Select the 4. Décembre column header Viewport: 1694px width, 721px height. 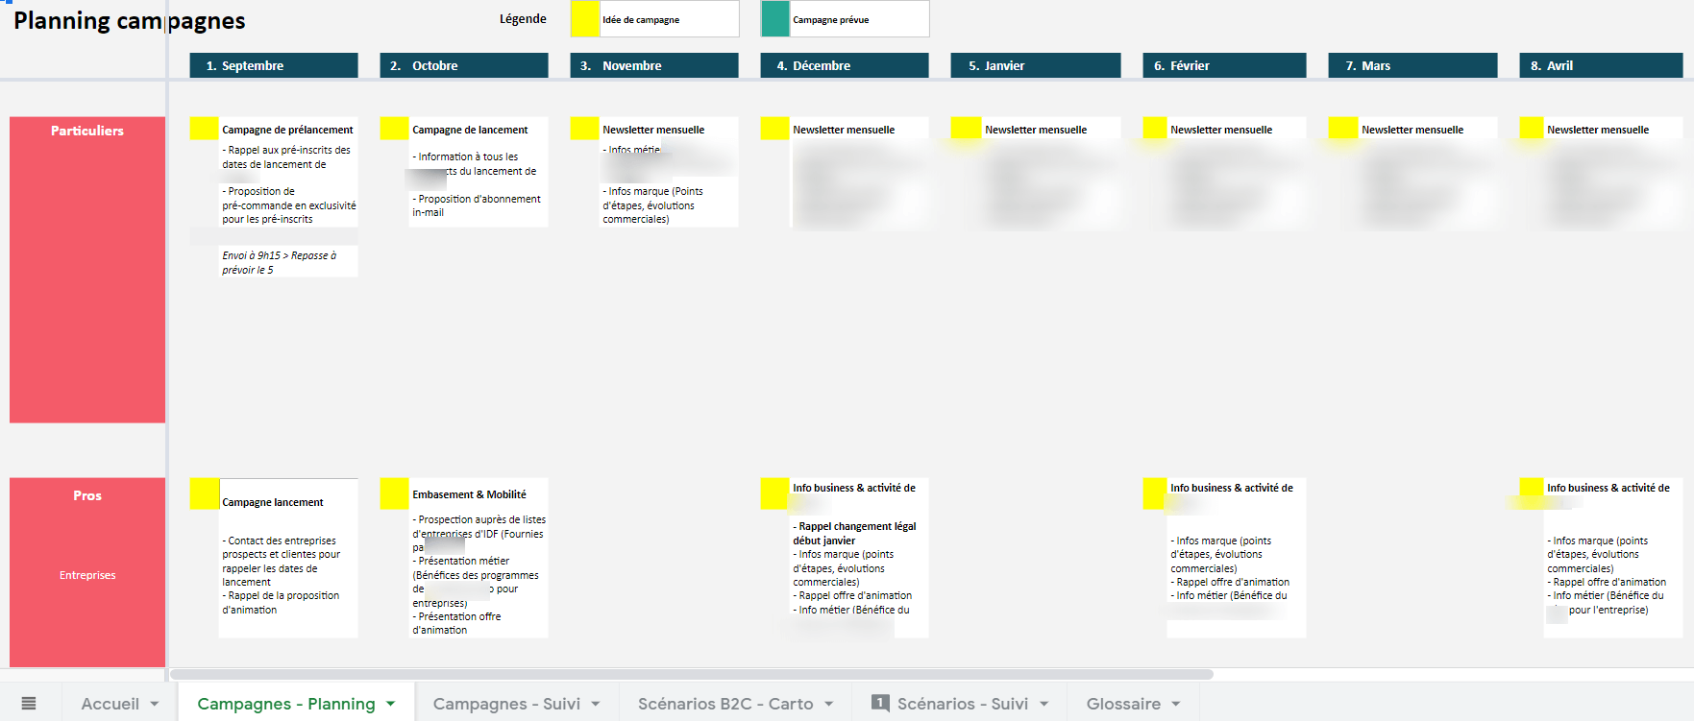point(845,65)
